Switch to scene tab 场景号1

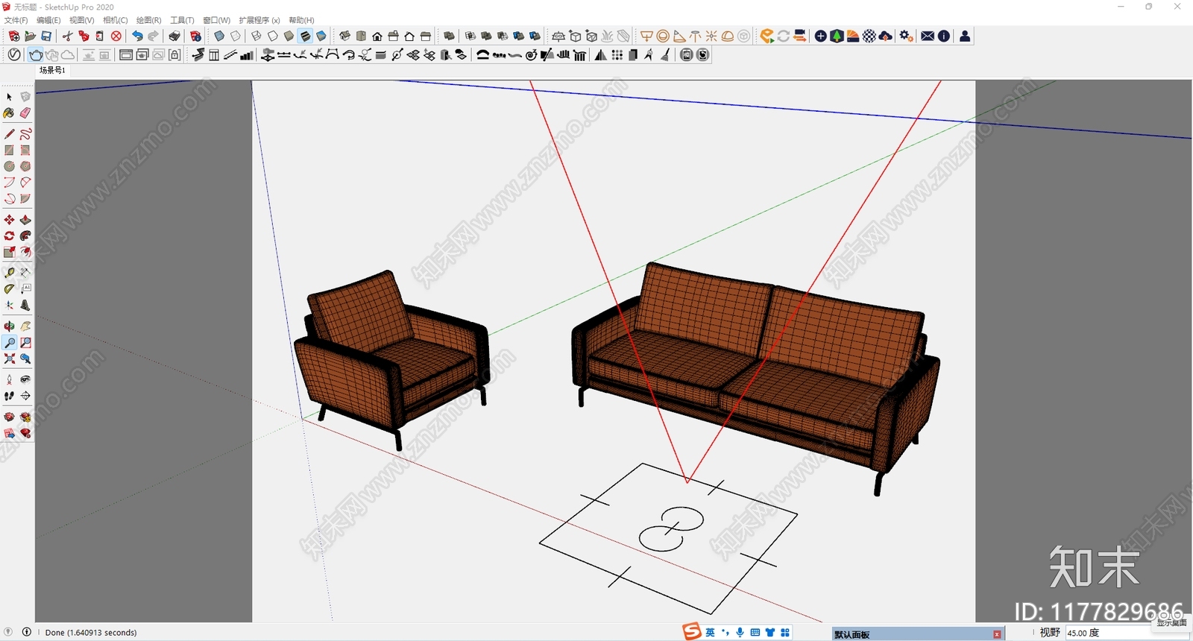pyautogui.click(x=52, y=70)
